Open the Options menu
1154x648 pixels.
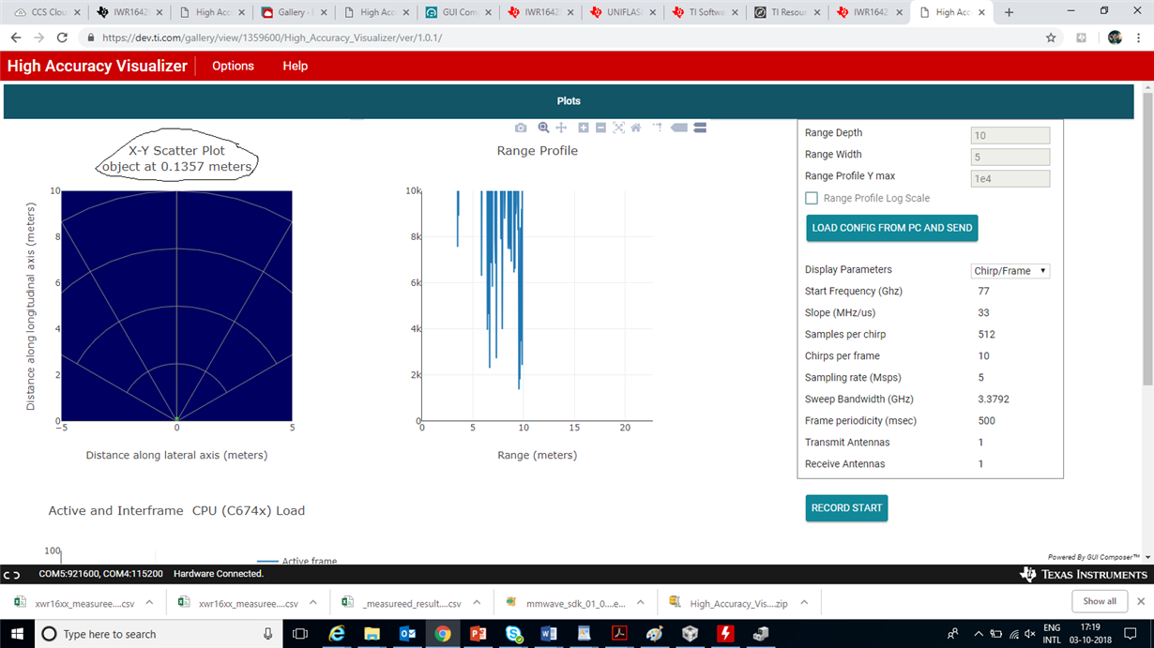pyautogui.click(x=233, y=66)
